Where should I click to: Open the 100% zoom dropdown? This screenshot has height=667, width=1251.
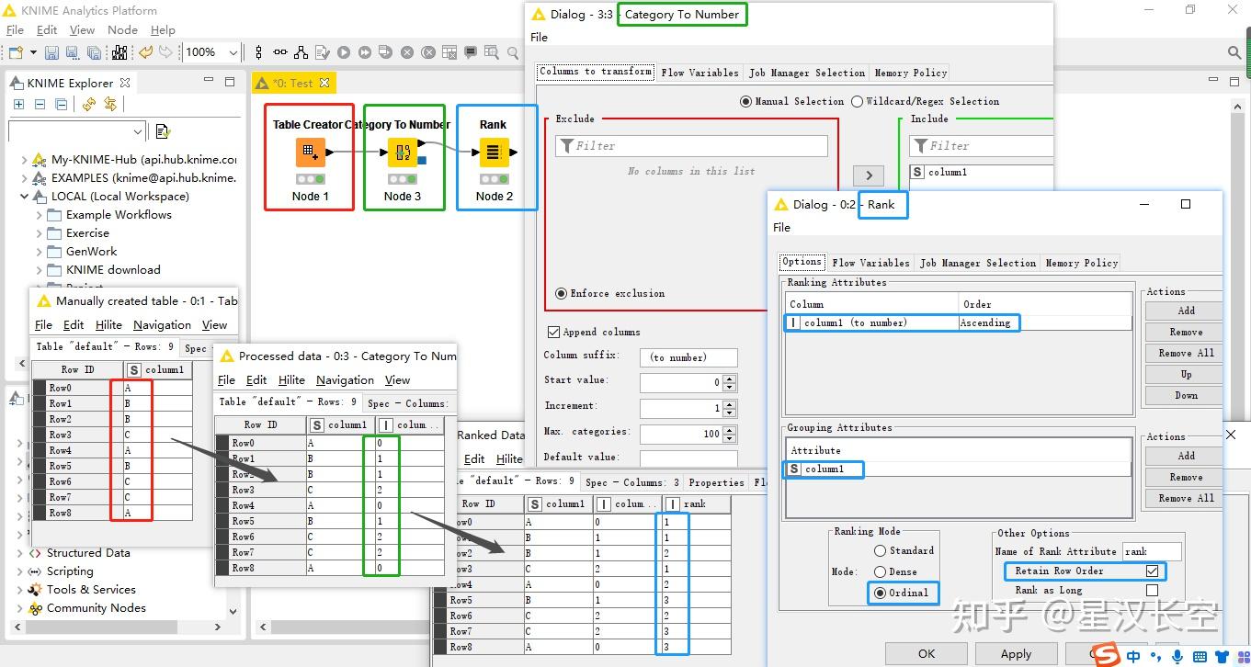pos(234,53)
